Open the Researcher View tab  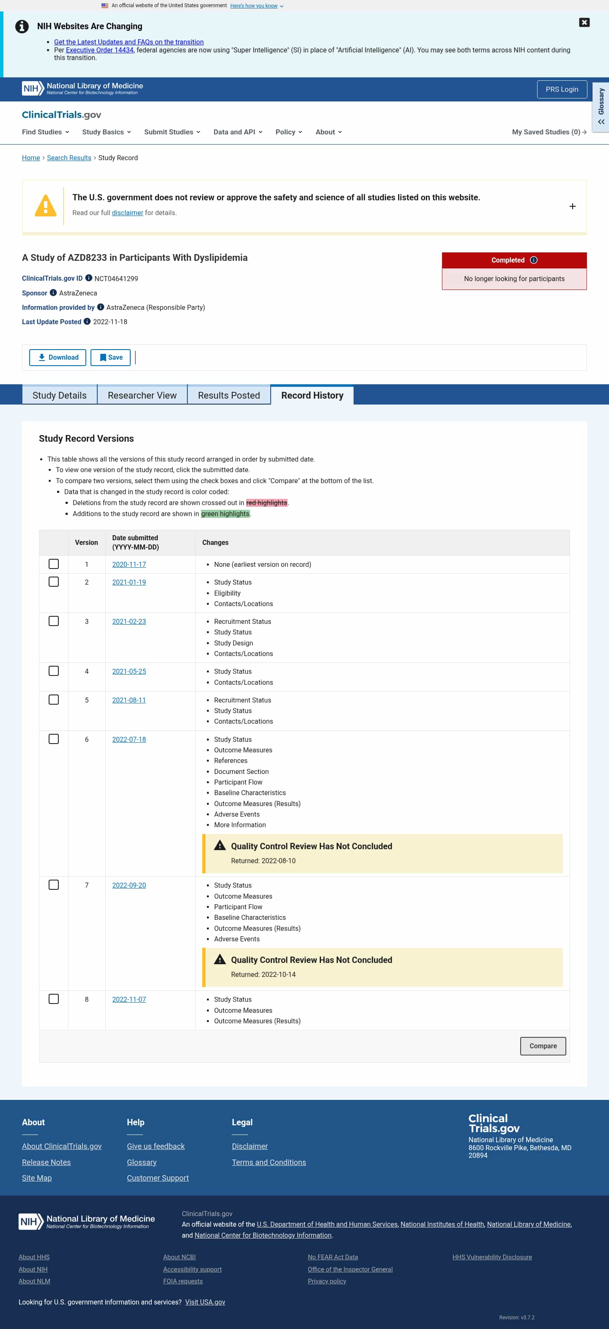(x=142, y=395)
